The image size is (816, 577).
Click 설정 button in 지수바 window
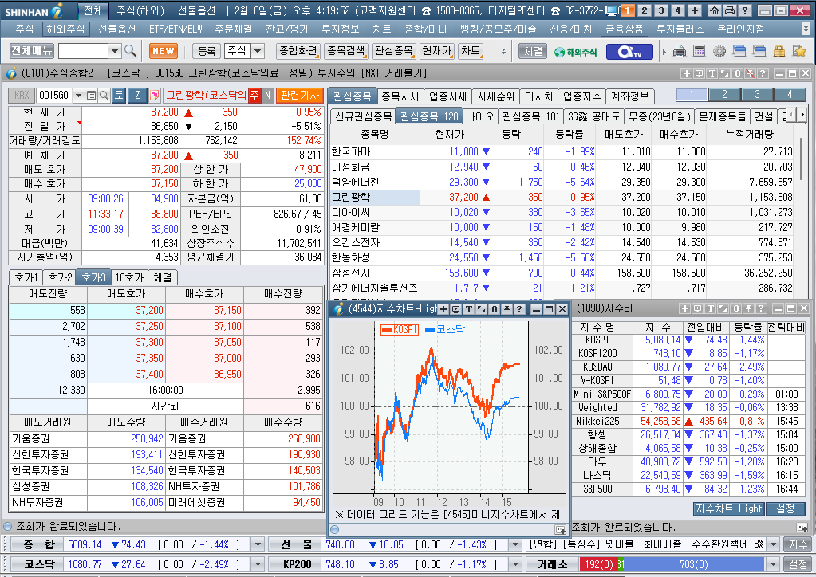785,509
